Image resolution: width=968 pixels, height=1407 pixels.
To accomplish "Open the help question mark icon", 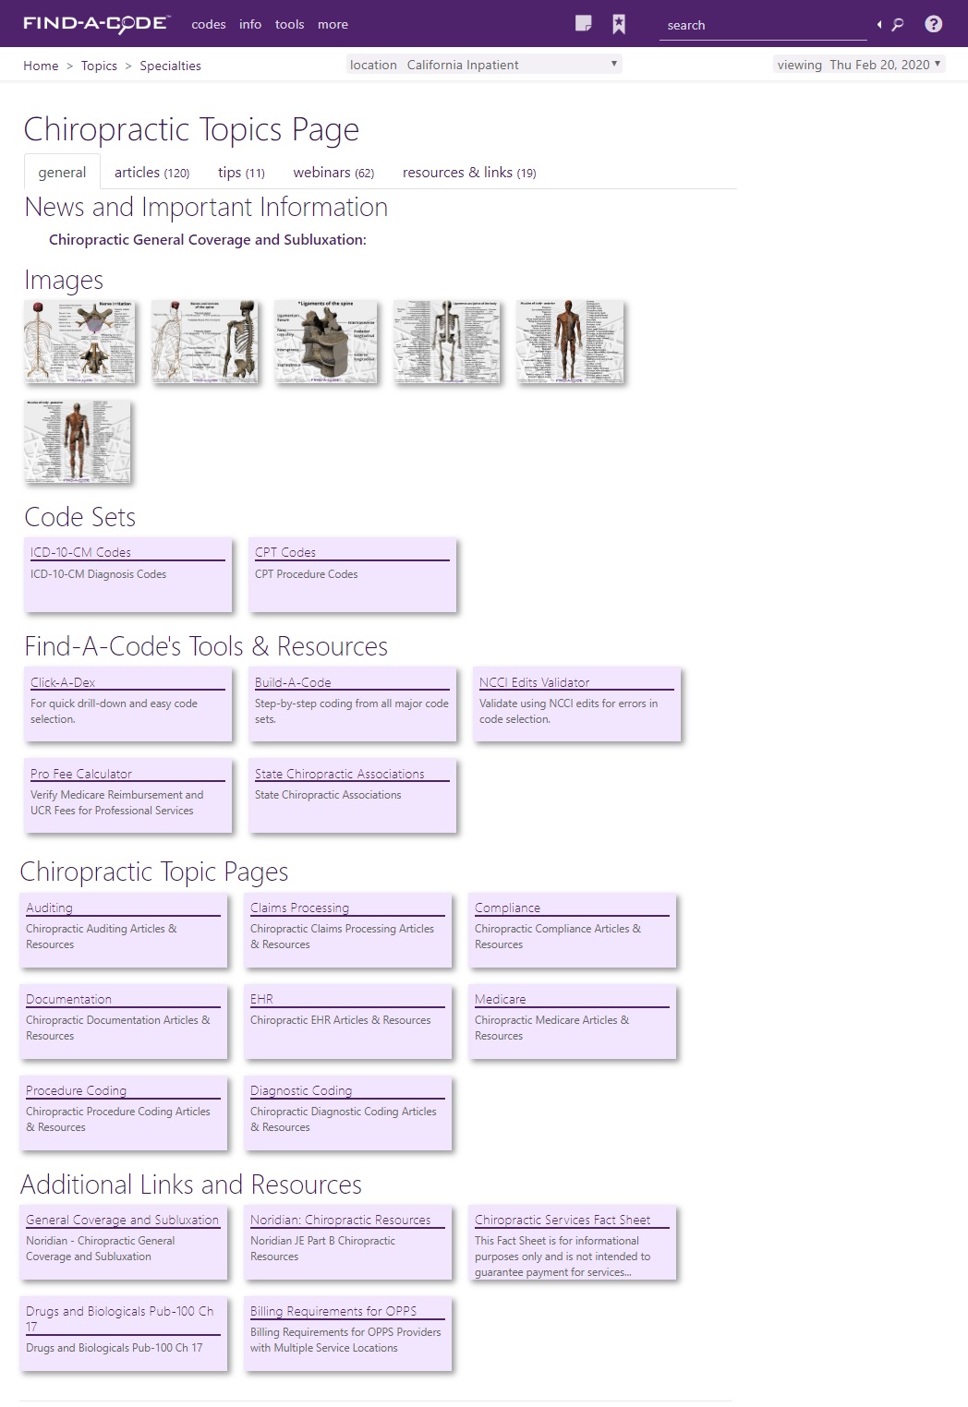I will point(934,24).
